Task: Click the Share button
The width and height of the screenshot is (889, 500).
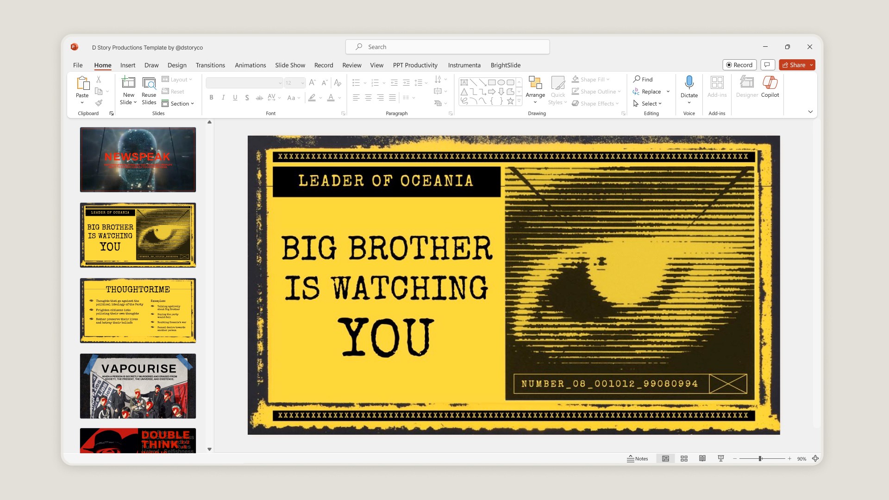Action: (x=794, y=65)
